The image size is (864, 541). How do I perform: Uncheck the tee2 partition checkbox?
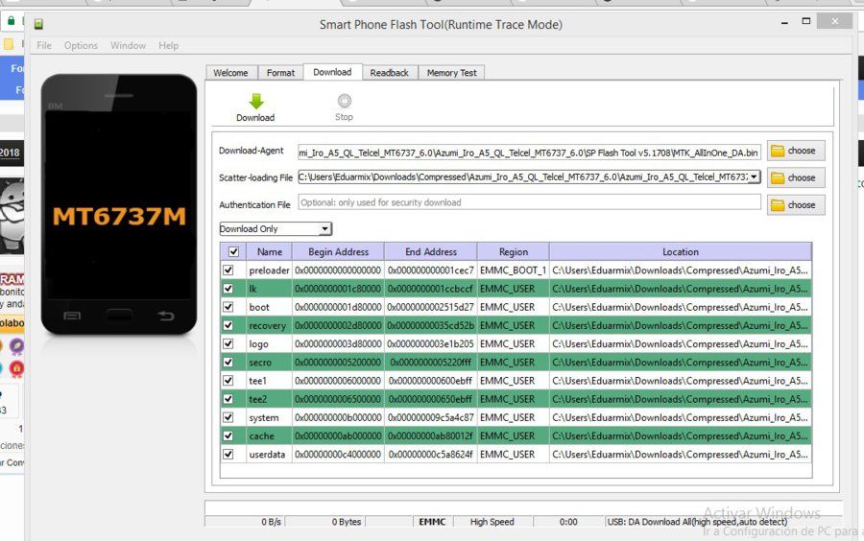[228, 399]
